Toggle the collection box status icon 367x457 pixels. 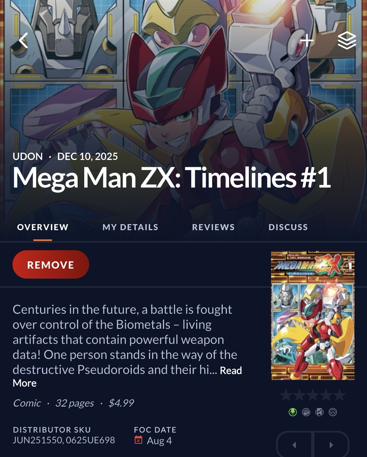point(306,412)
